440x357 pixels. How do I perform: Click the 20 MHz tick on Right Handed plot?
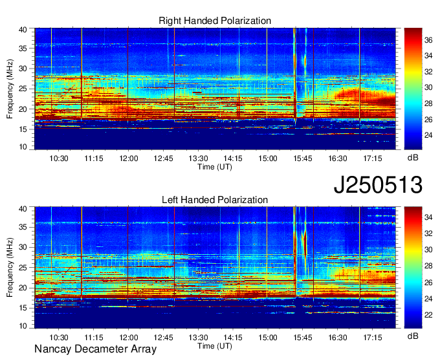23,109
